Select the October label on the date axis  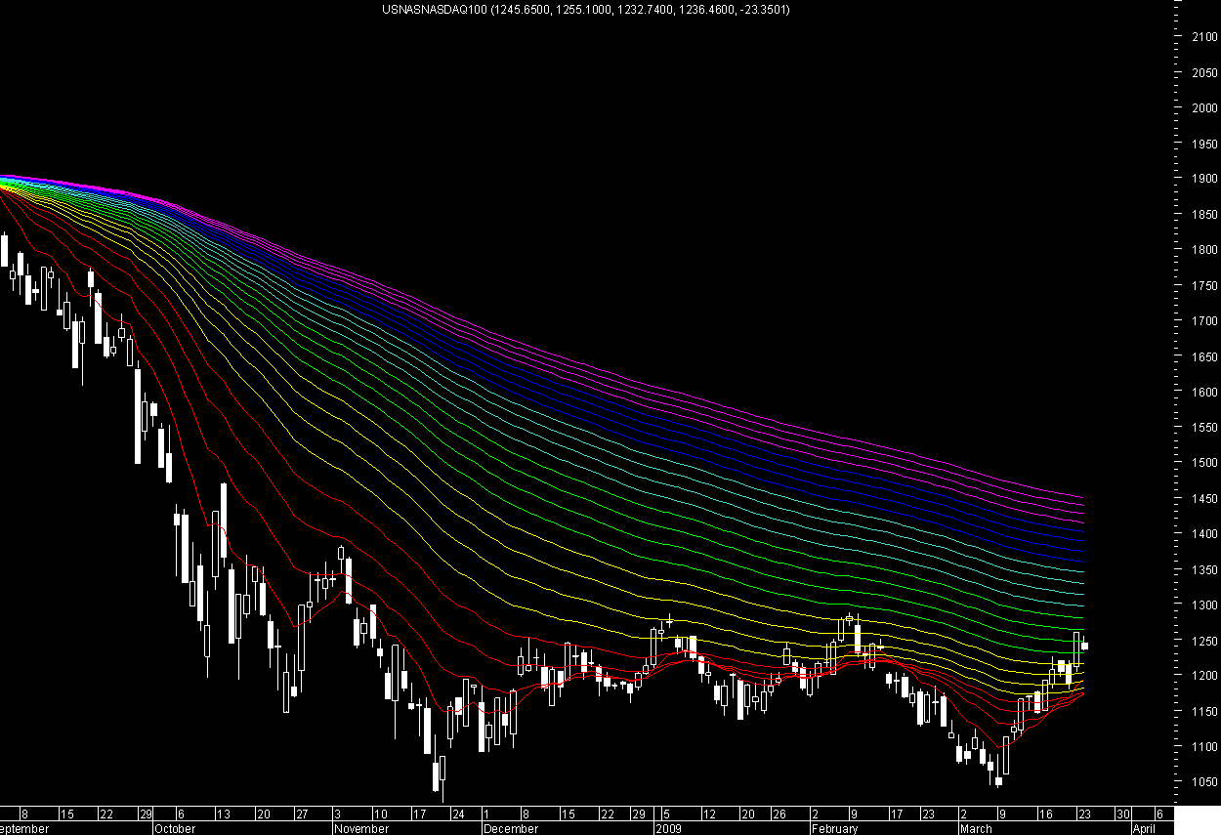[x=173, y=828]
